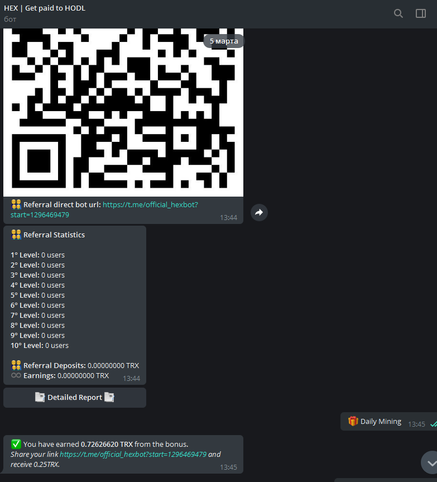Image resolution: width=437 pixels, height=482 pixels.
Task: Click the read receipt double-check icon
Action: pos(433,424)
